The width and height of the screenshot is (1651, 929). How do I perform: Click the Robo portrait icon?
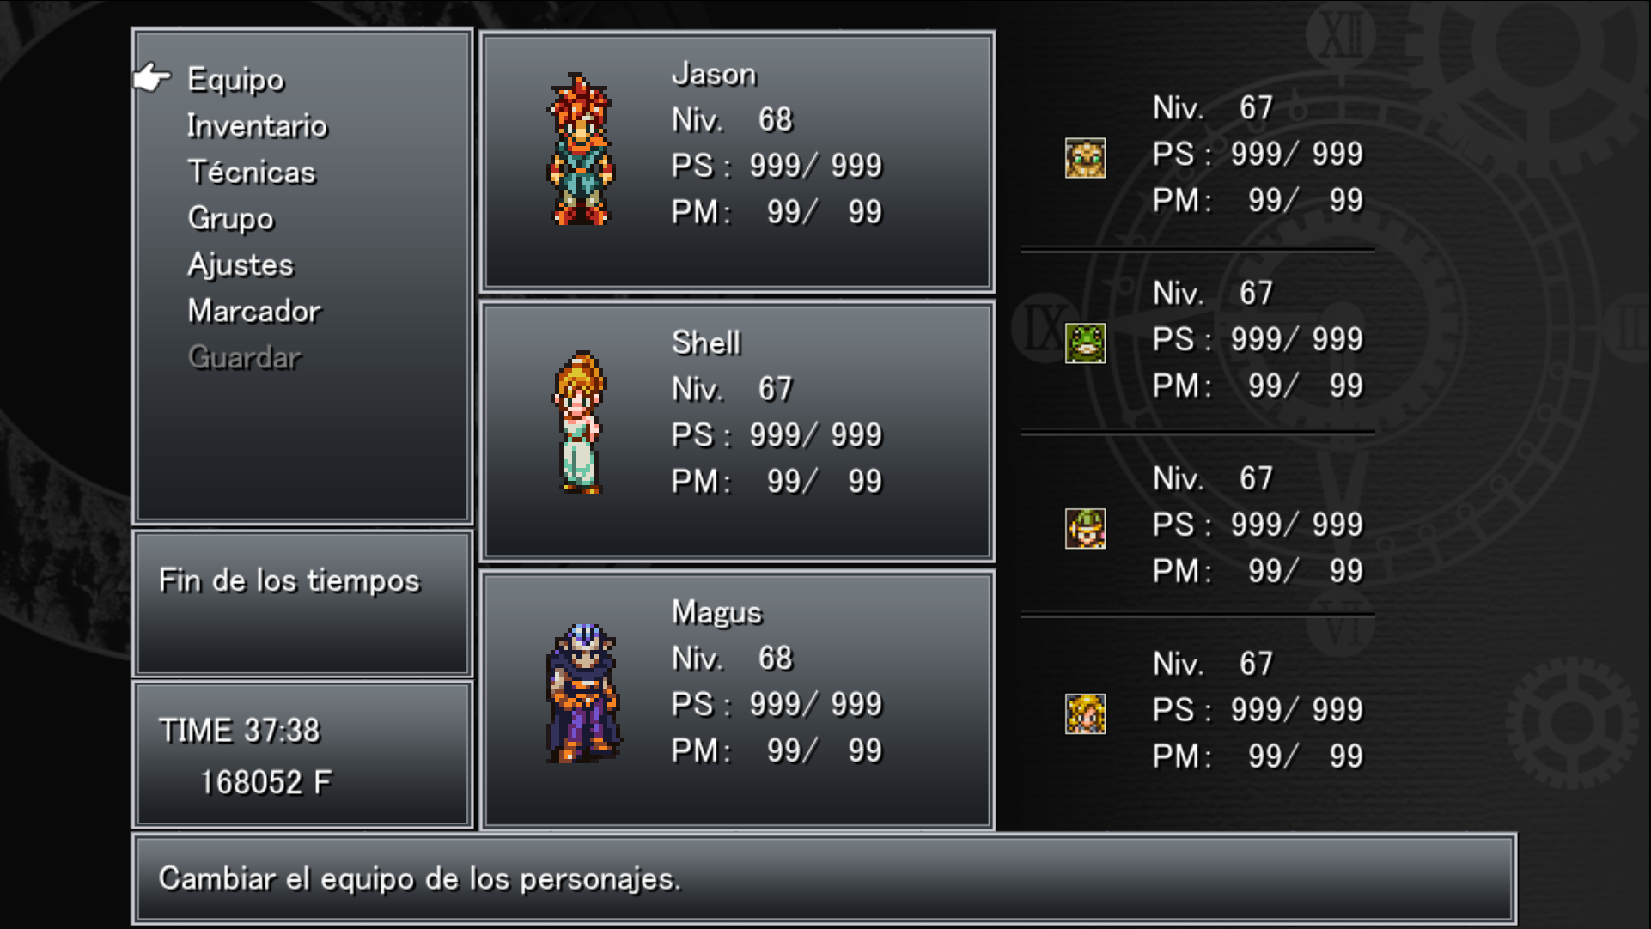point(1085,158)
